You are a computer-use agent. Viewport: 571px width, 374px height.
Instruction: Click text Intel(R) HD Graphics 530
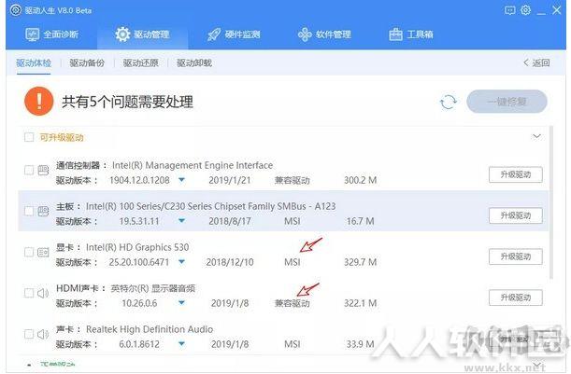[x=137, y=247]
